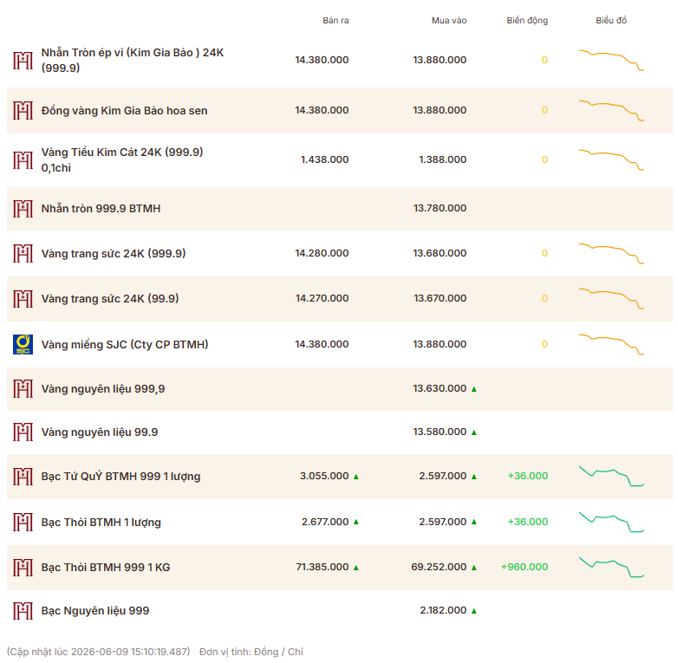The width and height of the screenshot is (678, 663).
Task: Click the BTMH logo beside Nhẫn Tròn ép vỉ
Action: [23, 61]
